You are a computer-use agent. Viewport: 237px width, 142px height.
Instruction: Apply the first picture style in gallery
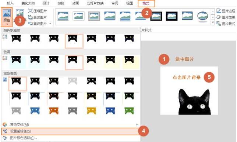63,16
